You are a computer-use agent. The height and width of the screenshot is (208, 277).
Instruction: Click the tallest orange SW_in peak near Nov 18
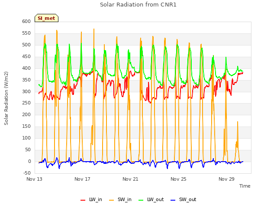click(x=94, y=29)
